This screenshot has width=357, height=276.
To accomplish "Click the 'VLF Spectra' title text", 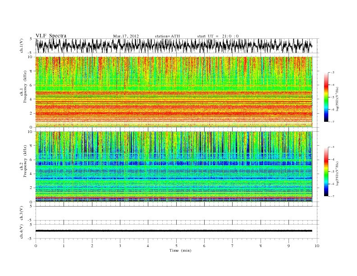I will pyautogui.click(x=51, y=36).
